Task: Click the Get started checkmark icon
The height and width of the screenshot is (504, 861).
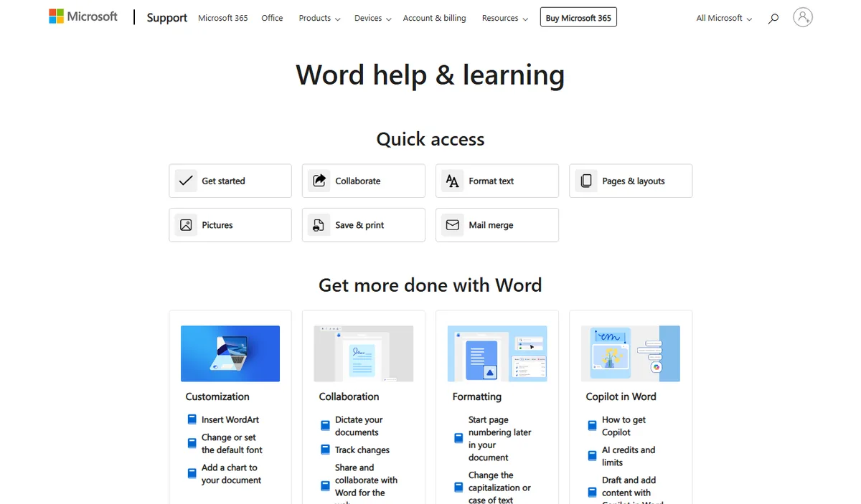Action: tap(186, 181)
